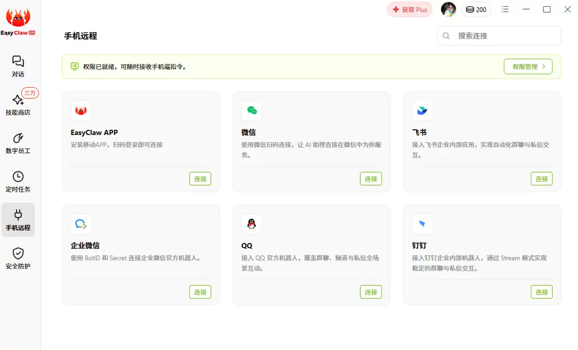Select 手机远程 in the sidebar

(x=18, y=220)
